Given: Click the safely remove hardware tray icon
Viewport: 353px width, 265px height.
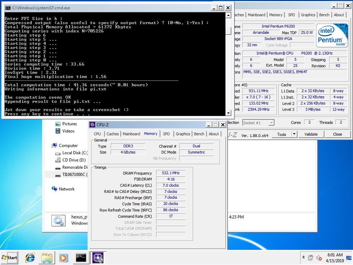Looking at the screenshot, I should coord(311,257).
